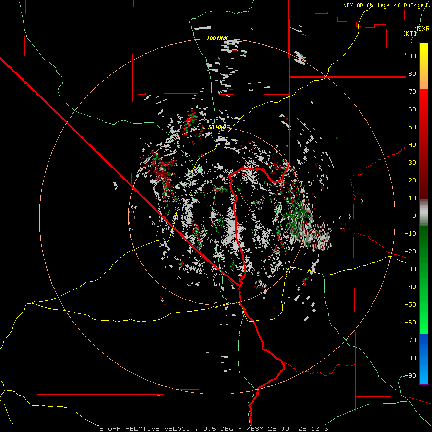Click the "50" value on the velocity scale
Screen dimensions: 432x432
(x=412, y=127)
